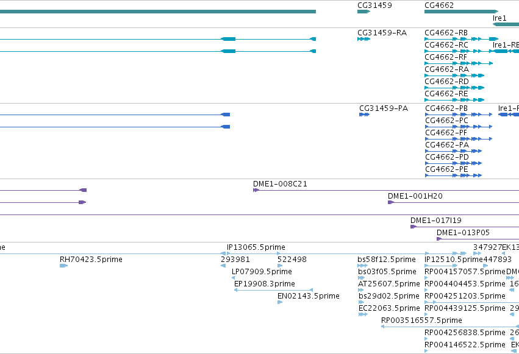Select feature 293981
The height and width of the screenshot is (354, 519).
pos(235,260)
